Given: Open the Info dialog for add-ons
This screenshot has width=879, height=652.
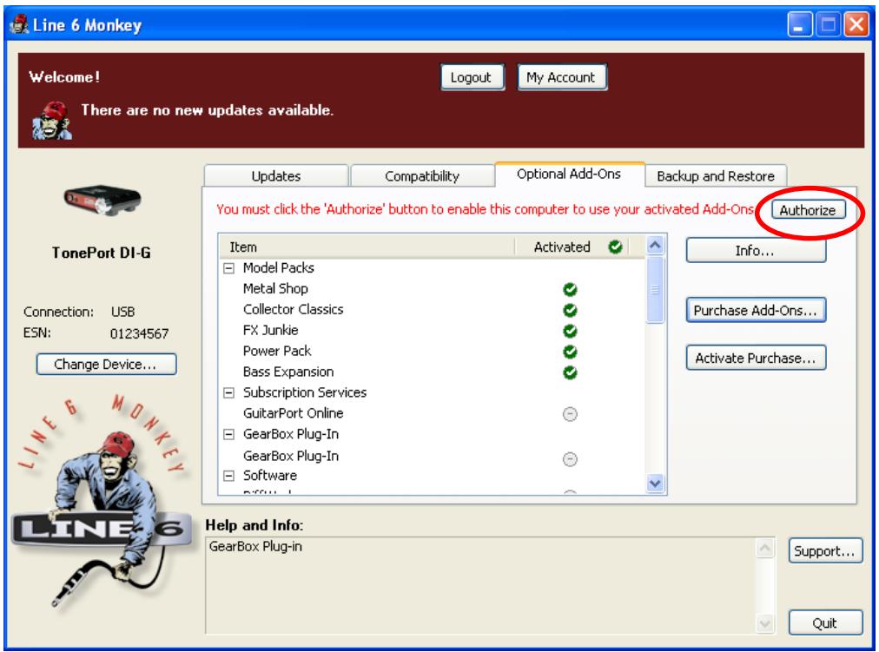Looking at the screenshot, I should point(756,250).
